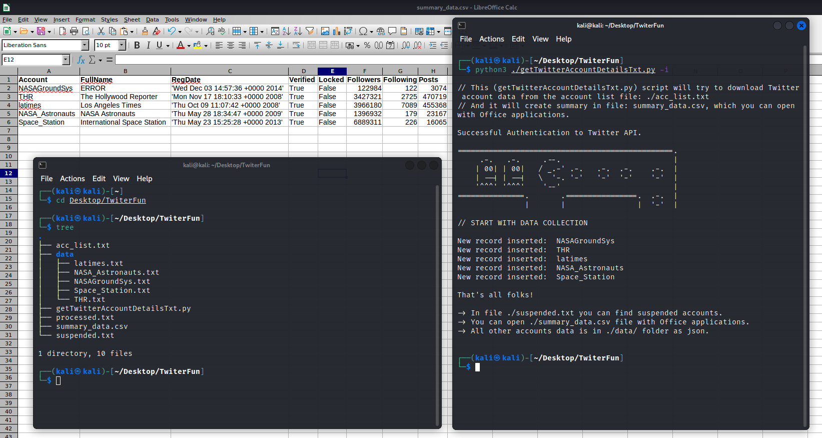Image resolution: width=822 pixels, height=438 pixels.
Task: Open Print Preview from the toolbar
Action: point(86,31)
